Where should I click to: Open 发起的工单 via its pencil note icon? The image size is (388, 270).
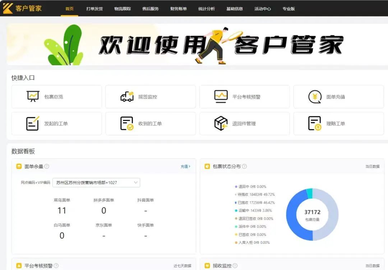coord(33,123)
